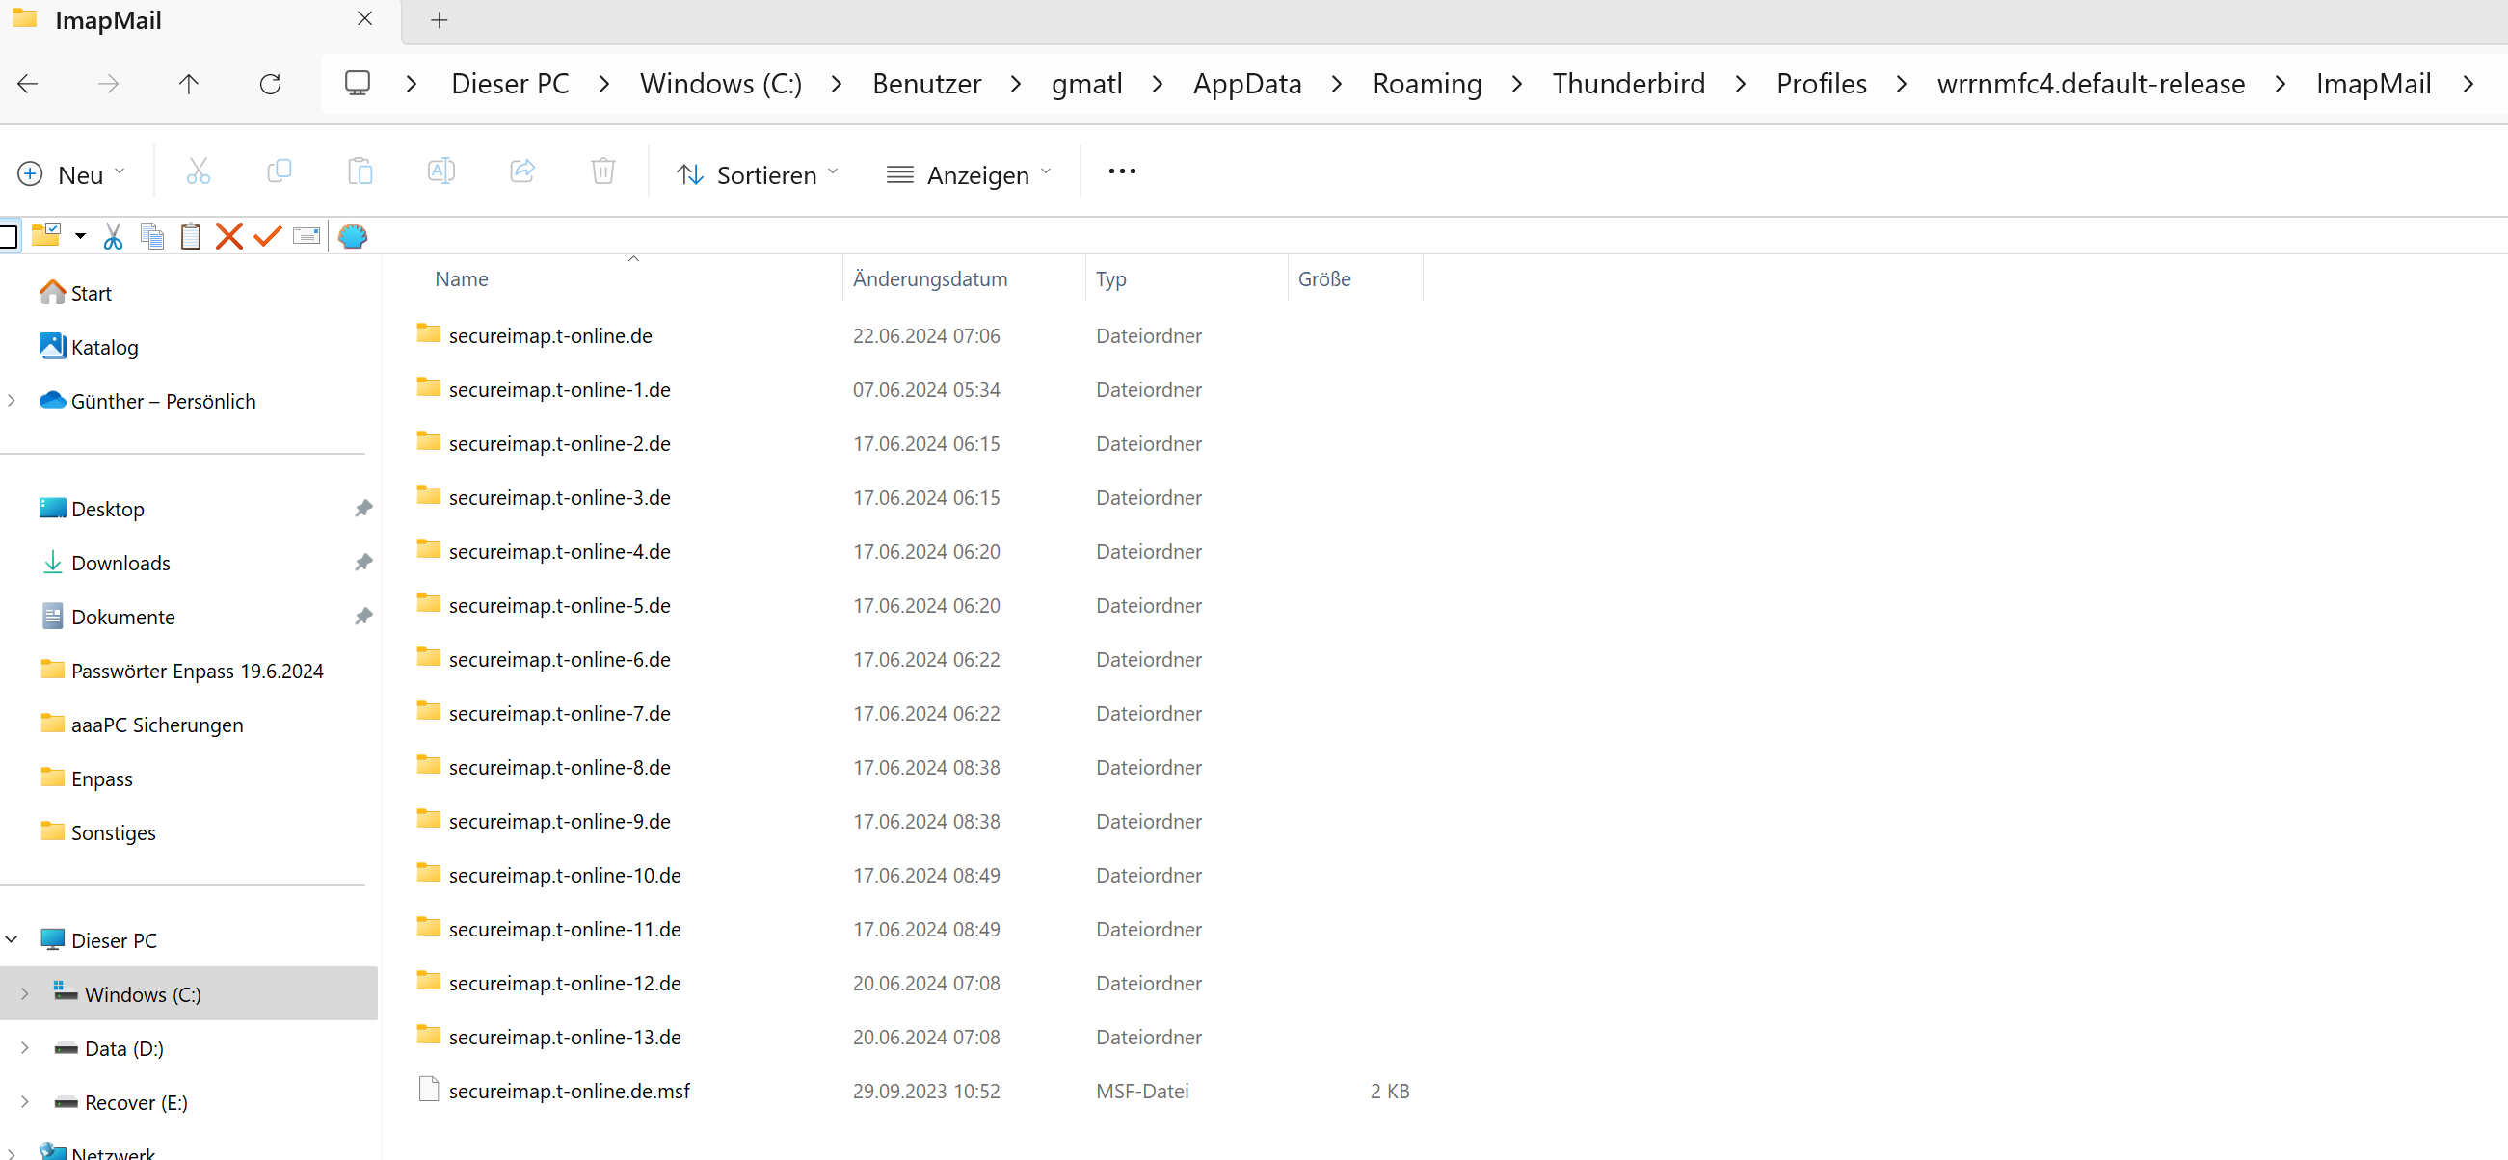Click the refresh button beside the address bar
The height and width of the screenshot is (1160, 2508).
(270, 84)
